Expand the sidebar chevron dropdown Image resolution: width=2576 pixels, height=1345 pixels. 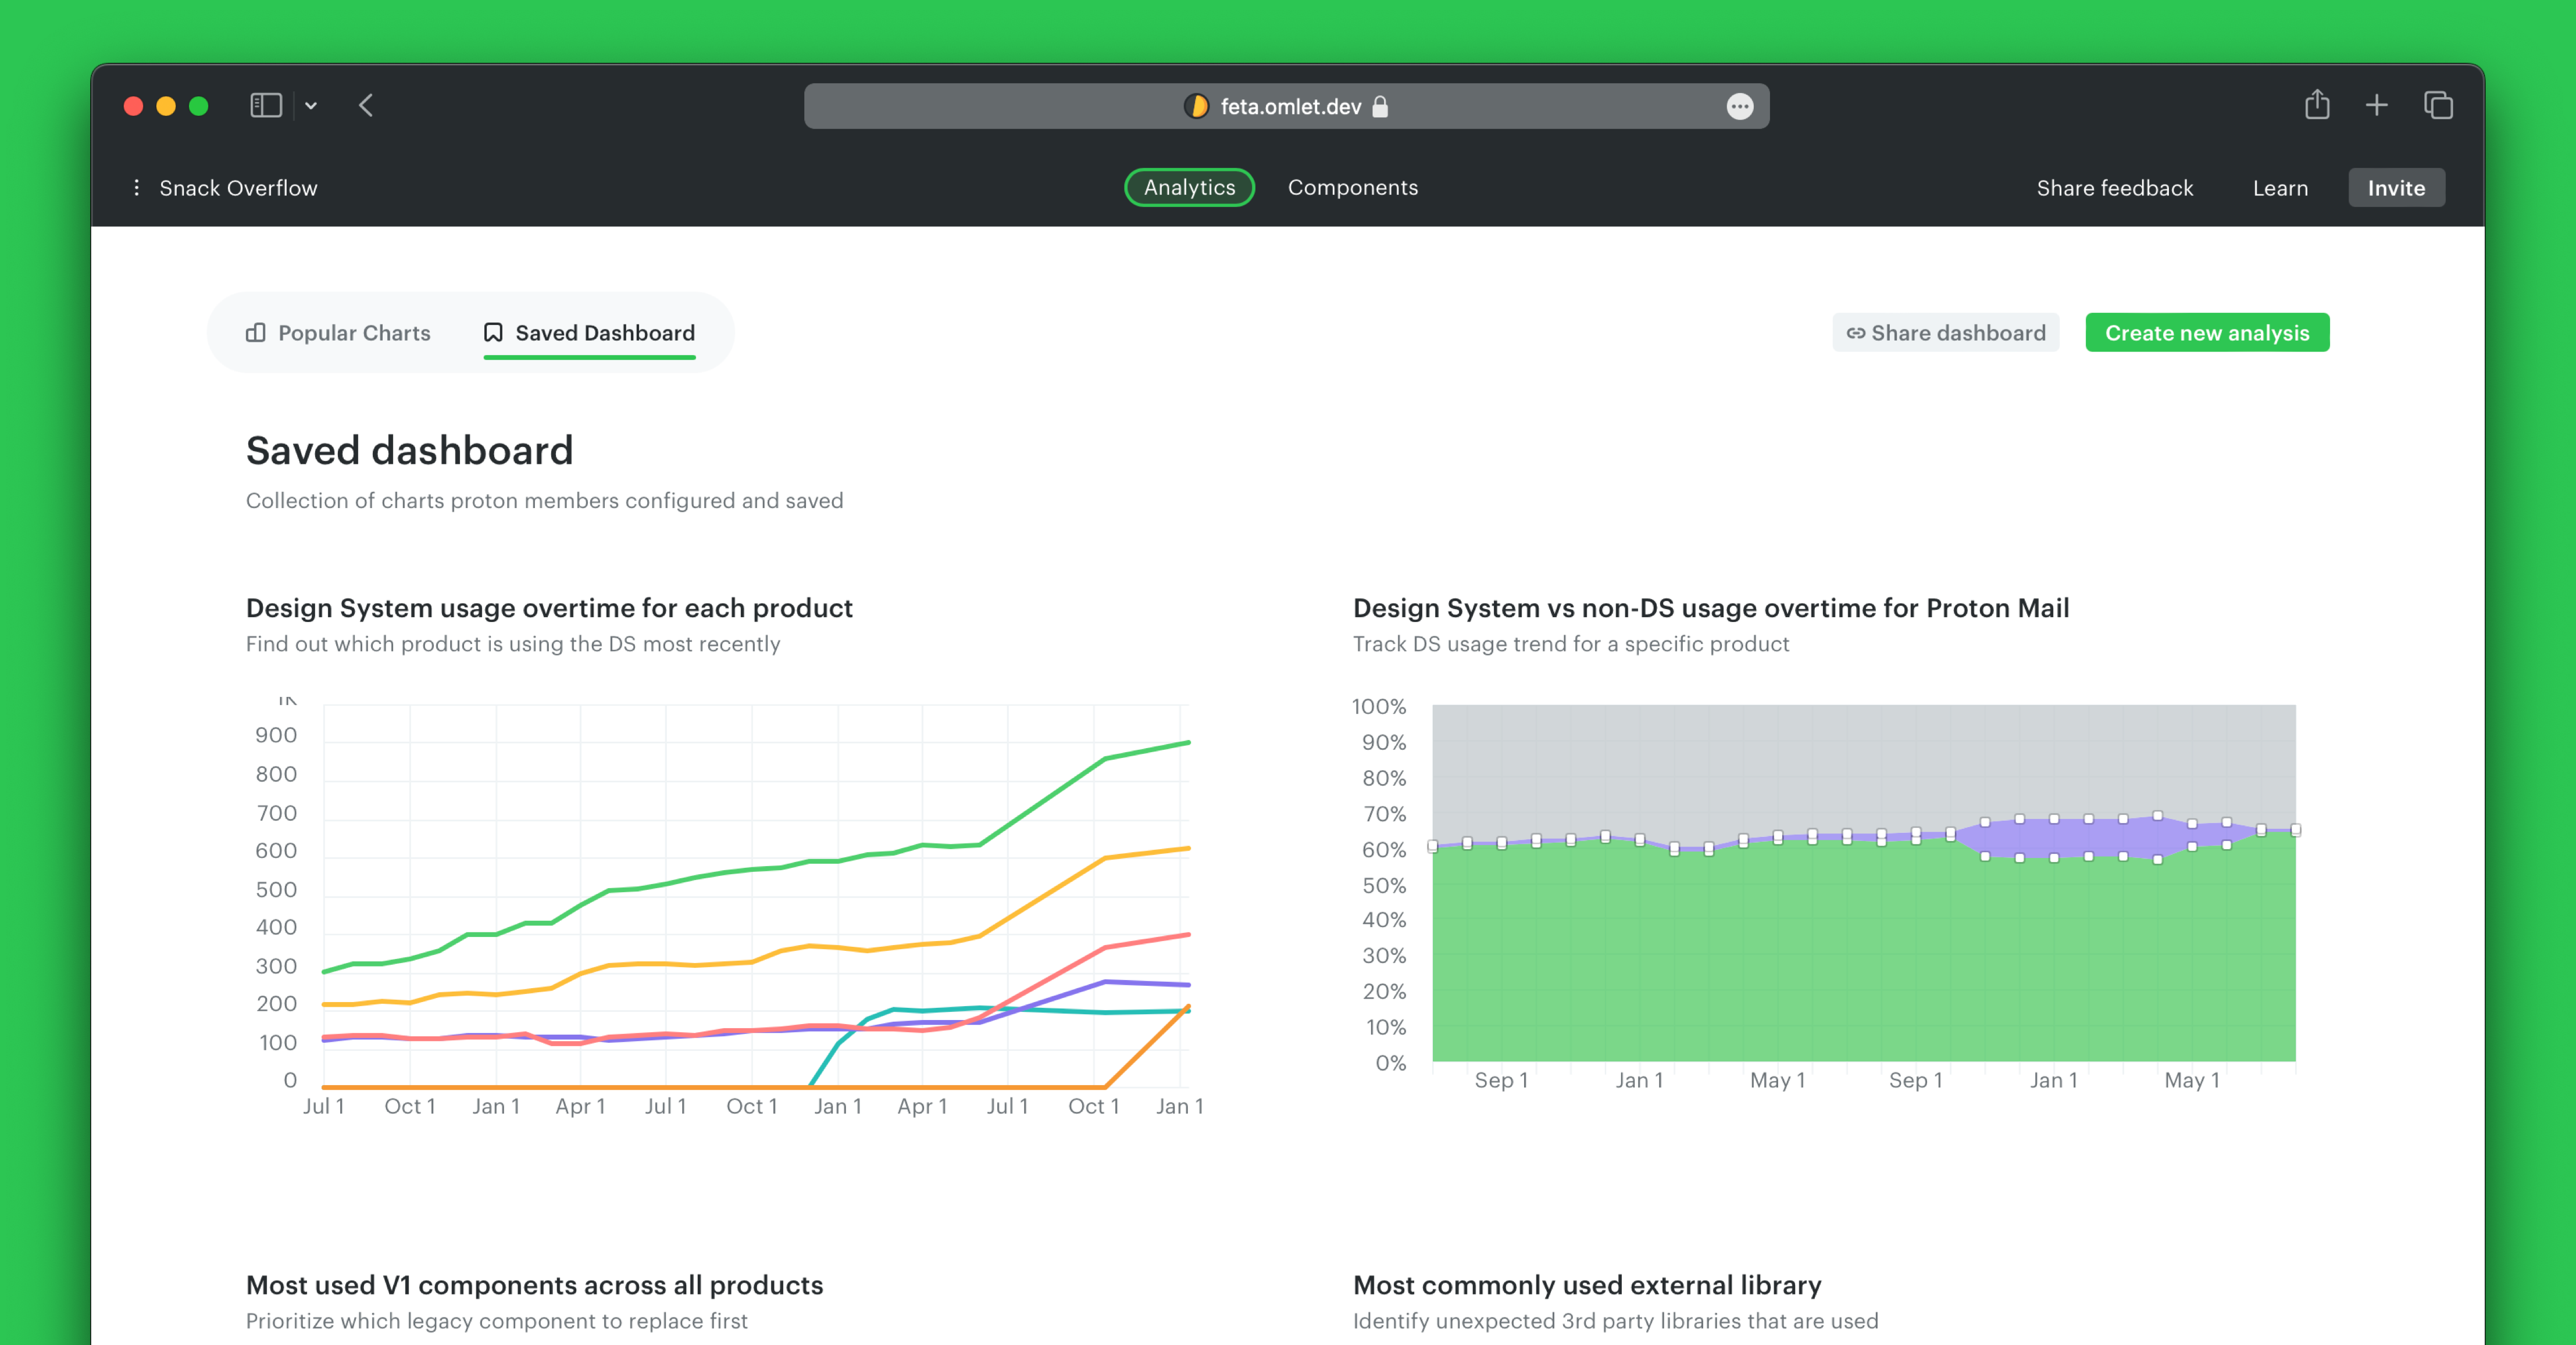point(311,106)
